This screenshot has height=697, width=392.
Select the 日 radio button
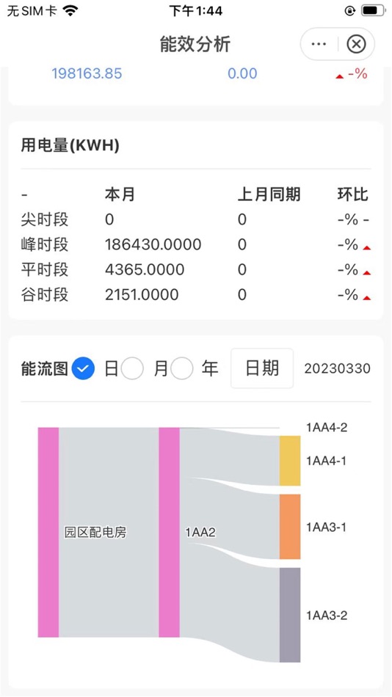pyautogui.click(x=83, y=368)
